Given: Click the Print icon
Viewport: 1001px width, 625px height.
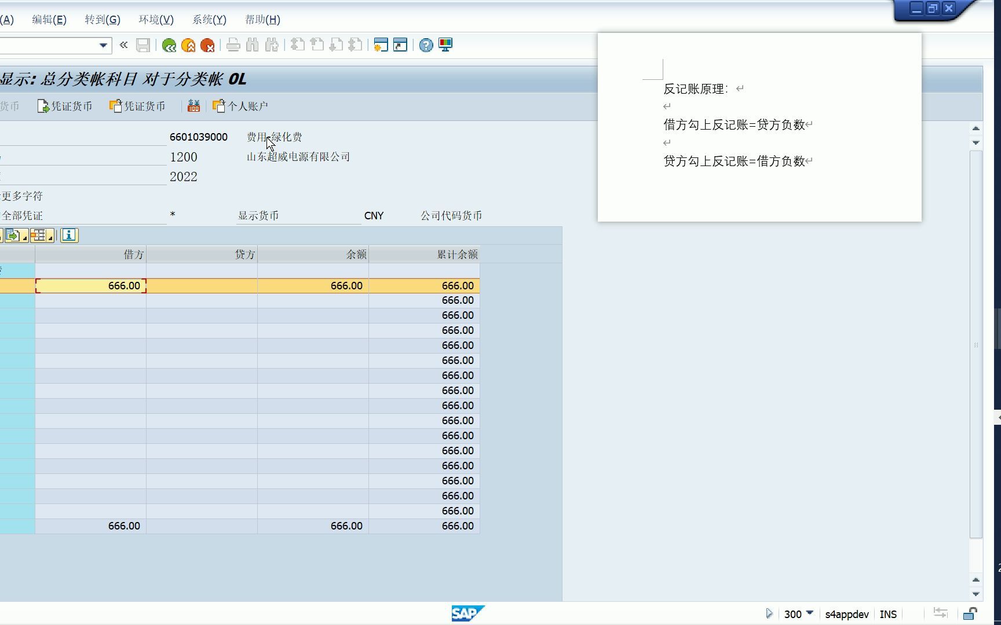Looking at the screenshot, I should 233,45.
